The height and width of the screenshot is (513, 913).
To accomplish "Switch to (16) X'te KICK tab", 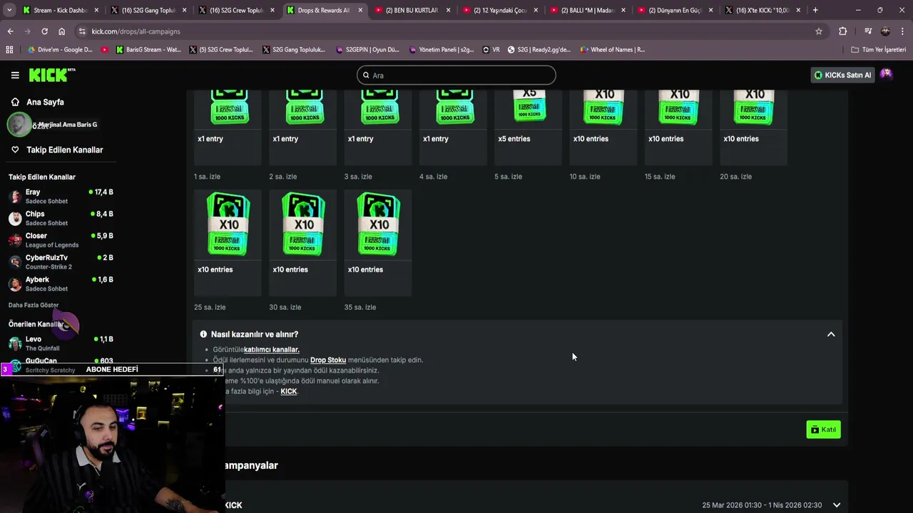I will [x=762, y=10].
